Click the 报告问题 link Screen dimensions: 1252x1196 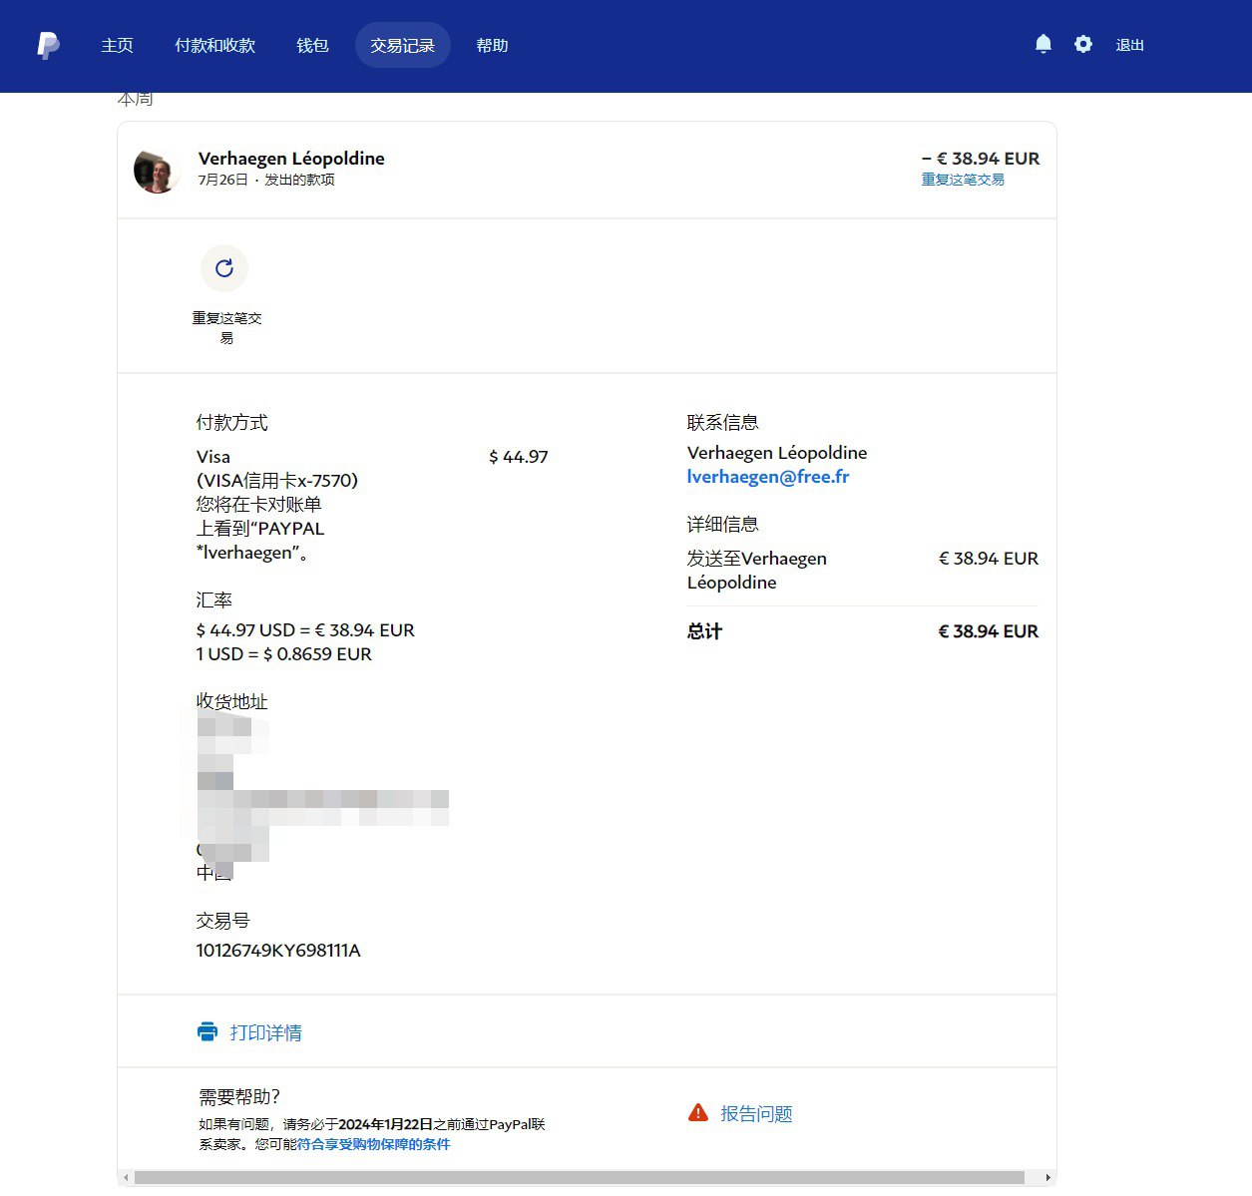756,1114
